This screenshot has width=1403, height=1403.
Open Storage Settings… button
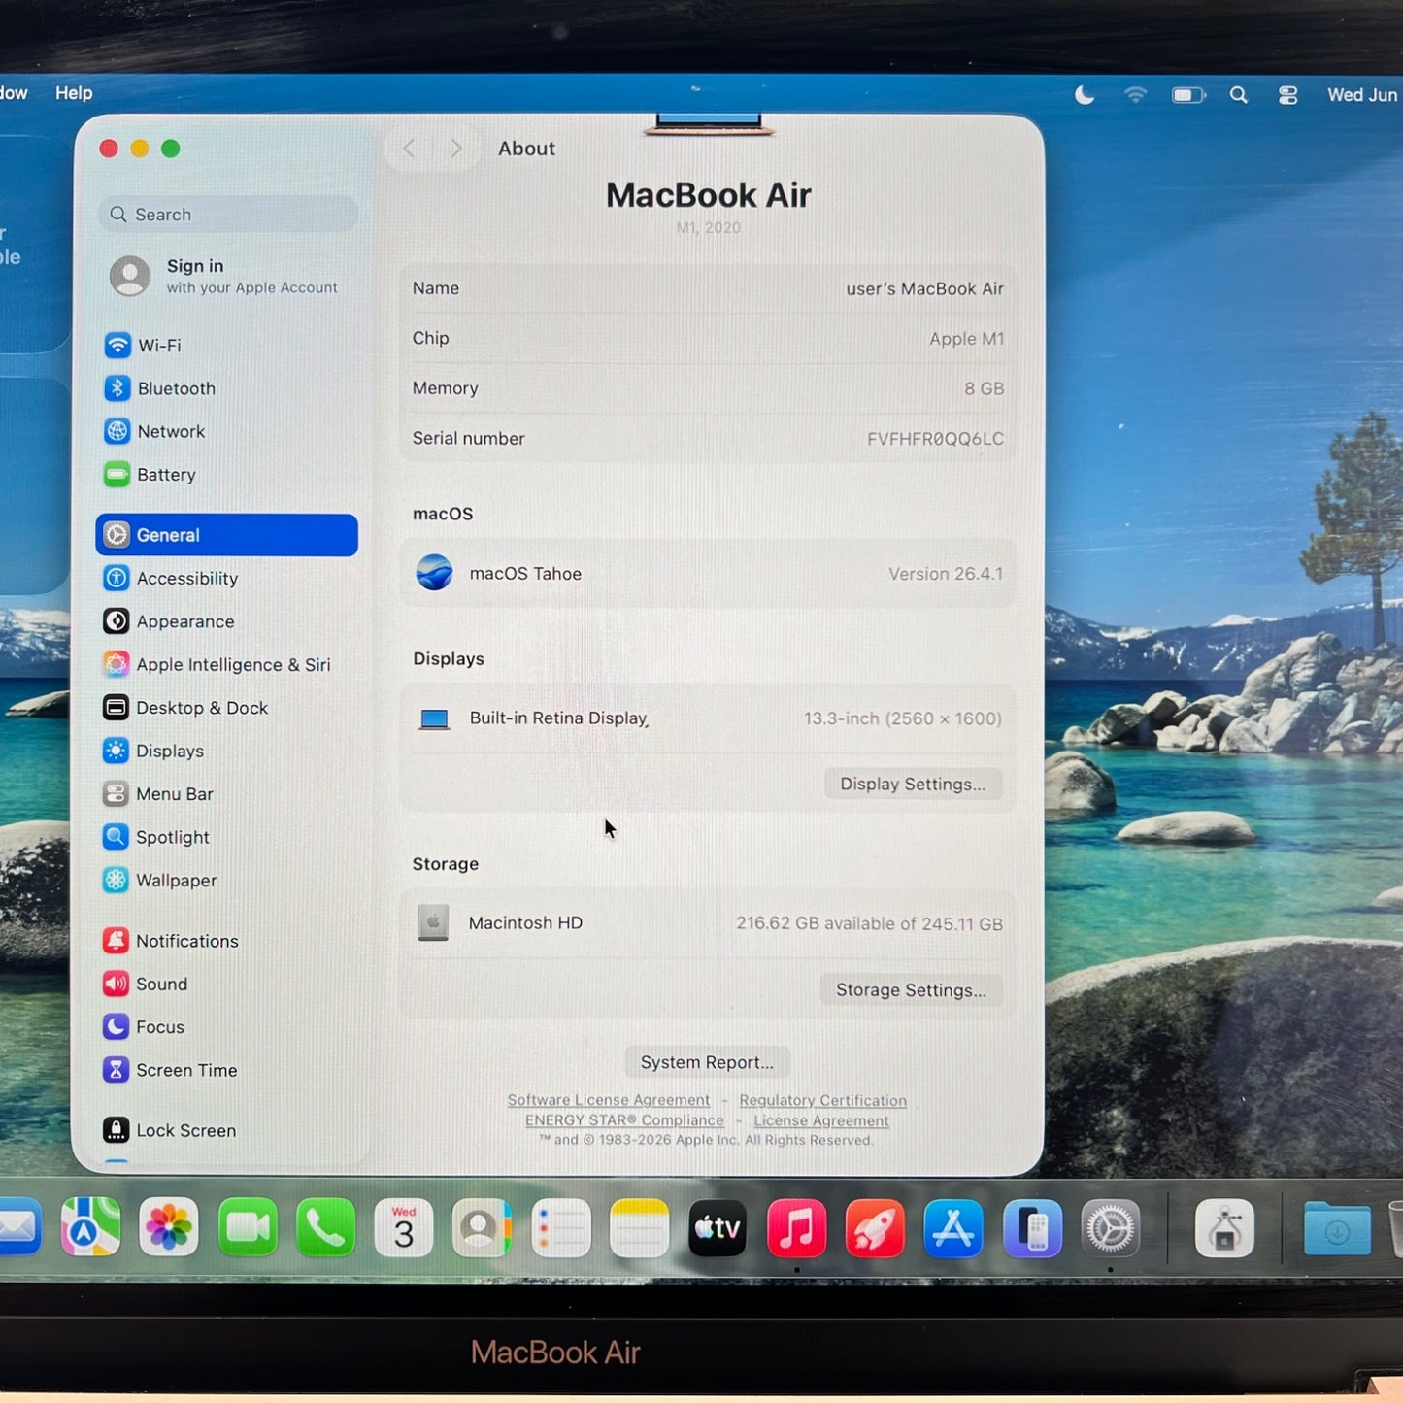click(911, 990)
